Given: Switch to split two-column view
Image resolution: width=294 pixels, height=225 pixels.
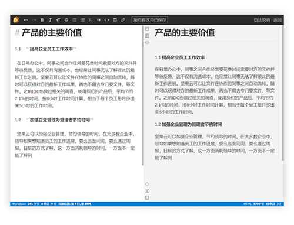Looking at the screenshot, I should 147,36.
